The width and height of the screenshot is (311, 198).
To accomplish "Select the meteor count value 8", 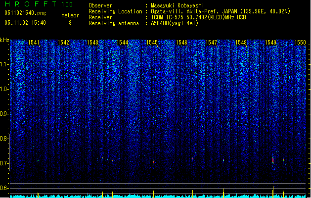I will pos(70,23).
